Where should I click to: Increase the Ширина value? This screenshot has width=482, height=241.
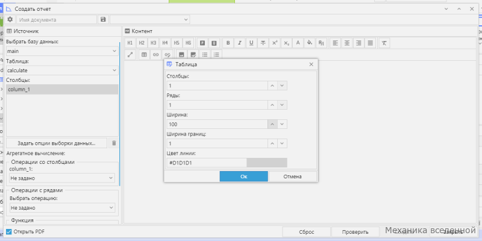(272, 124)
